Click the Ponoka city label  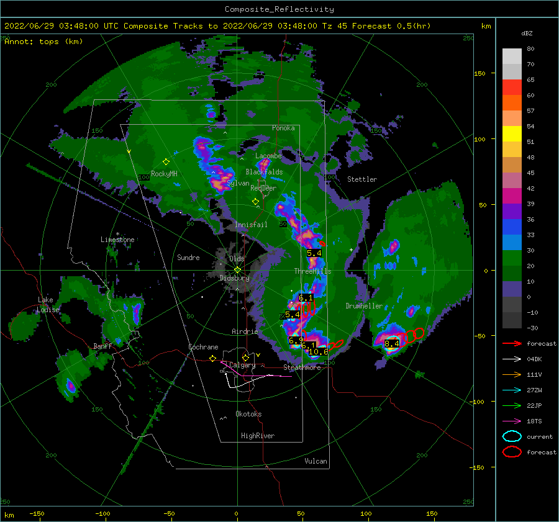coord(283,128)
